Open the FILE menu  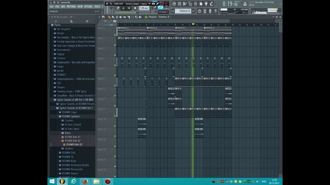coord(52,7)
